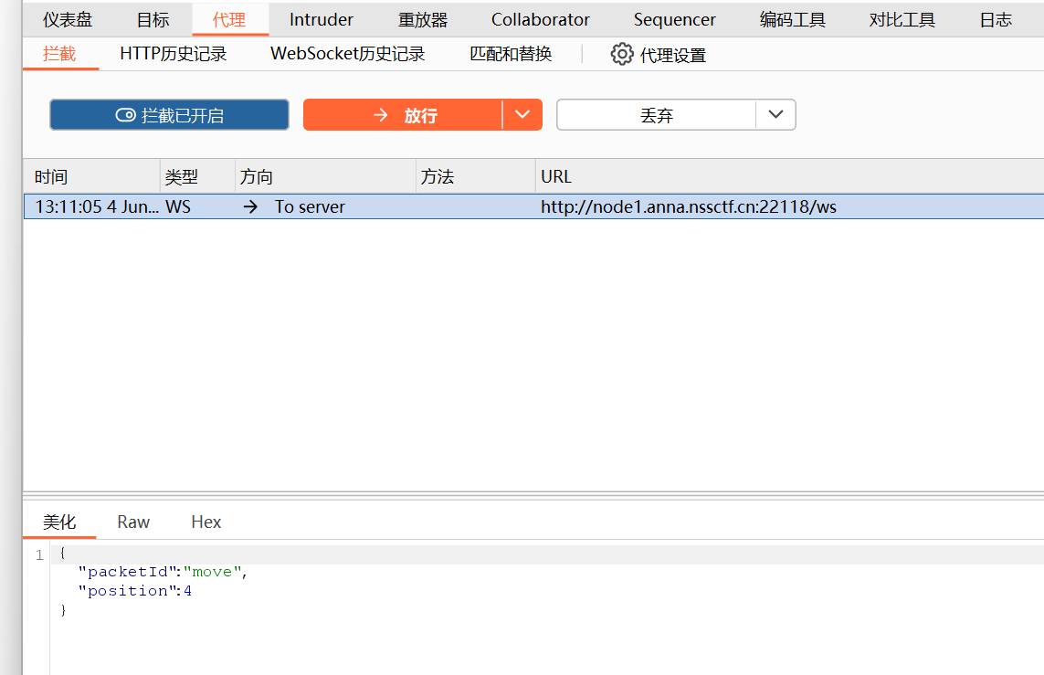The height and width of the screenshot is (675, 1044).
Task: Expand the 丢弃 dropdown arrow
Action: [775, 114]
